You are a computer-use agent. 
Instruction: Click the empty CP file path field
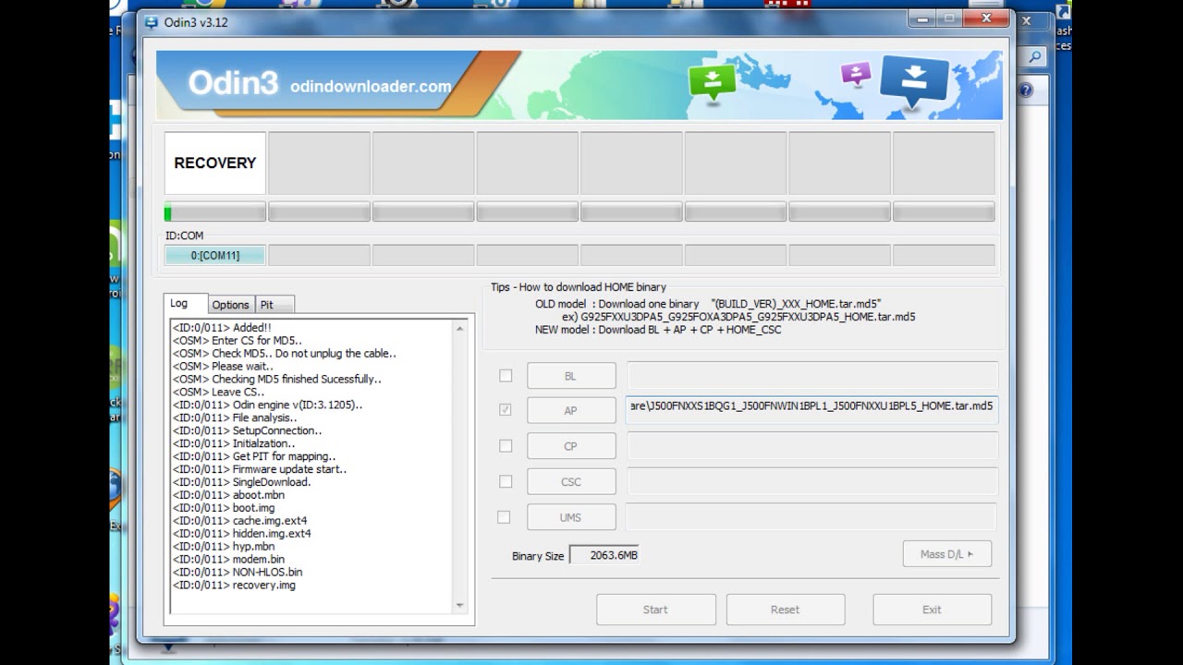[813, 446]
